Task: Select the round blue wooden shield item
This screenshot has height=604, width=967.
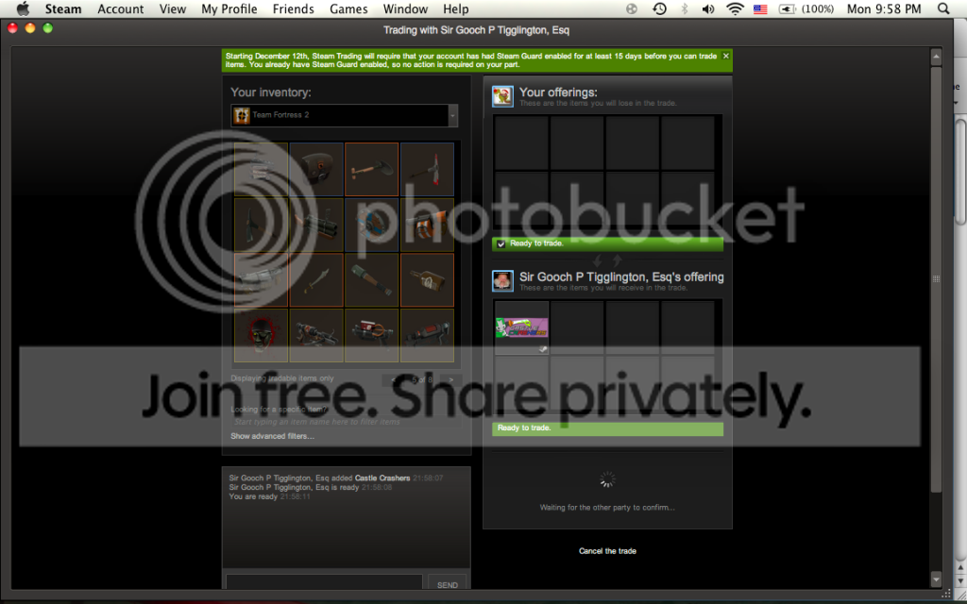Action: 371,225
